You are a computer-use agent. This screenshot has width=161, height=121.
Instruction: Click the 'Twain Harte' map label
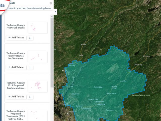(x=111, y=93)
